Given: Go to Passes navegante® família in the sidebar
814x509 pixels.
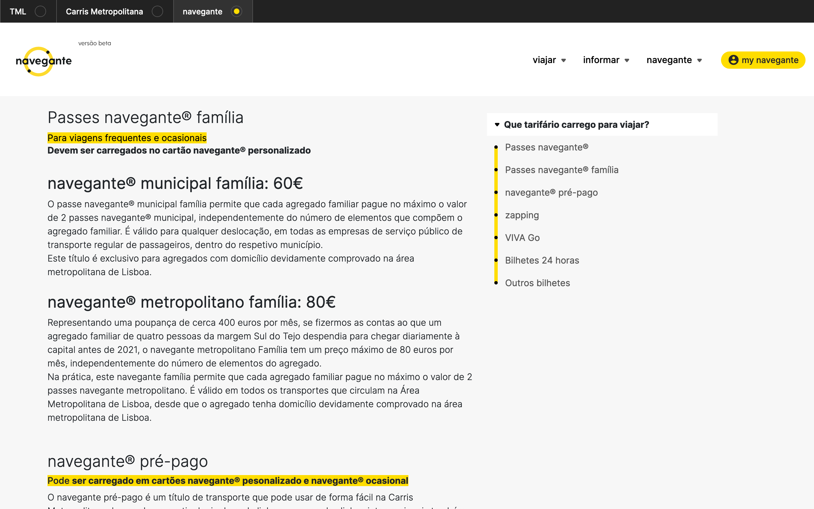Looking at the screenshot, I should coord(562,170).
